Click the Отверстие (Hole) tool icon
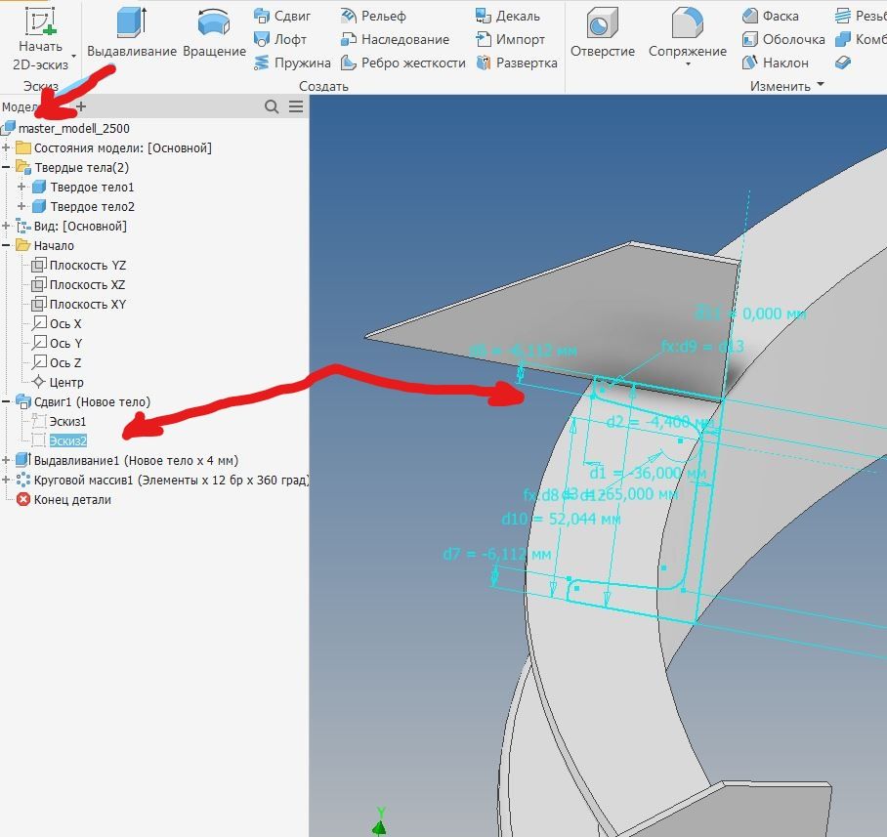The width and height of the screenshot is (887, 837). click(602, 23)
